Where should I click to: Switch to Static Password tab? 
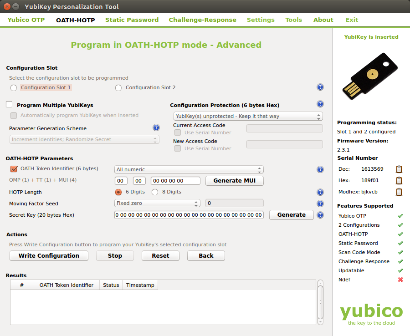pyautogui.click(x=132, y=20)
